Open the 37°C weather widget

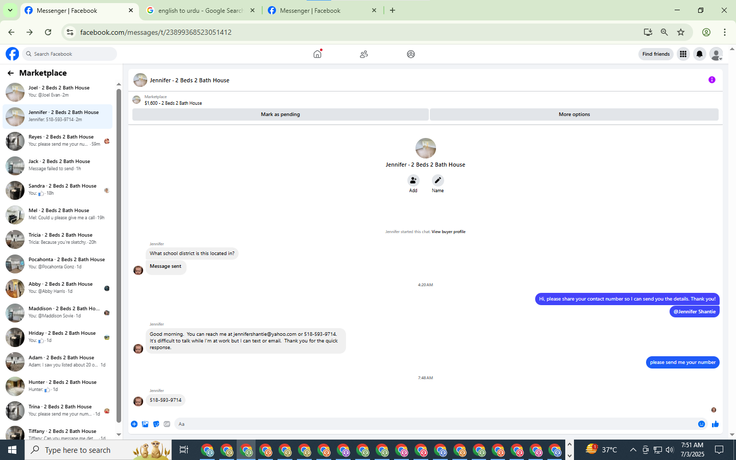[602, 450]
